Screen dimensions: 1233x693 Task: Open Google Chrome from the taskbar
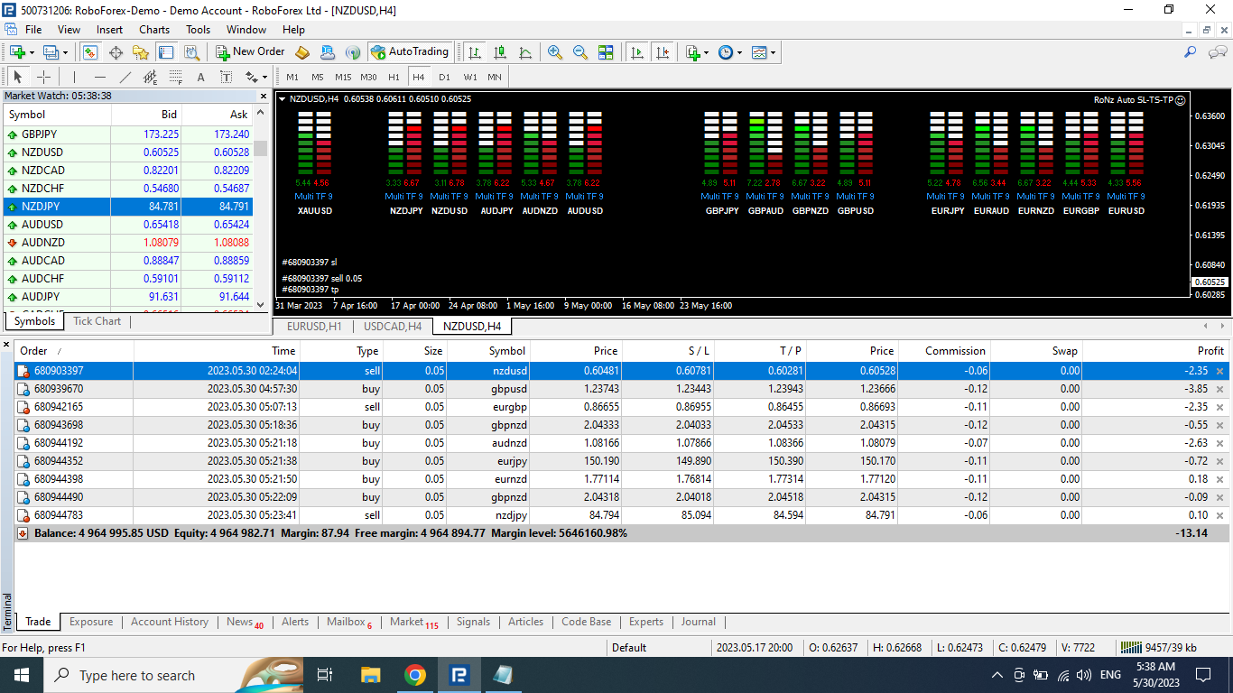pos(414,675)
